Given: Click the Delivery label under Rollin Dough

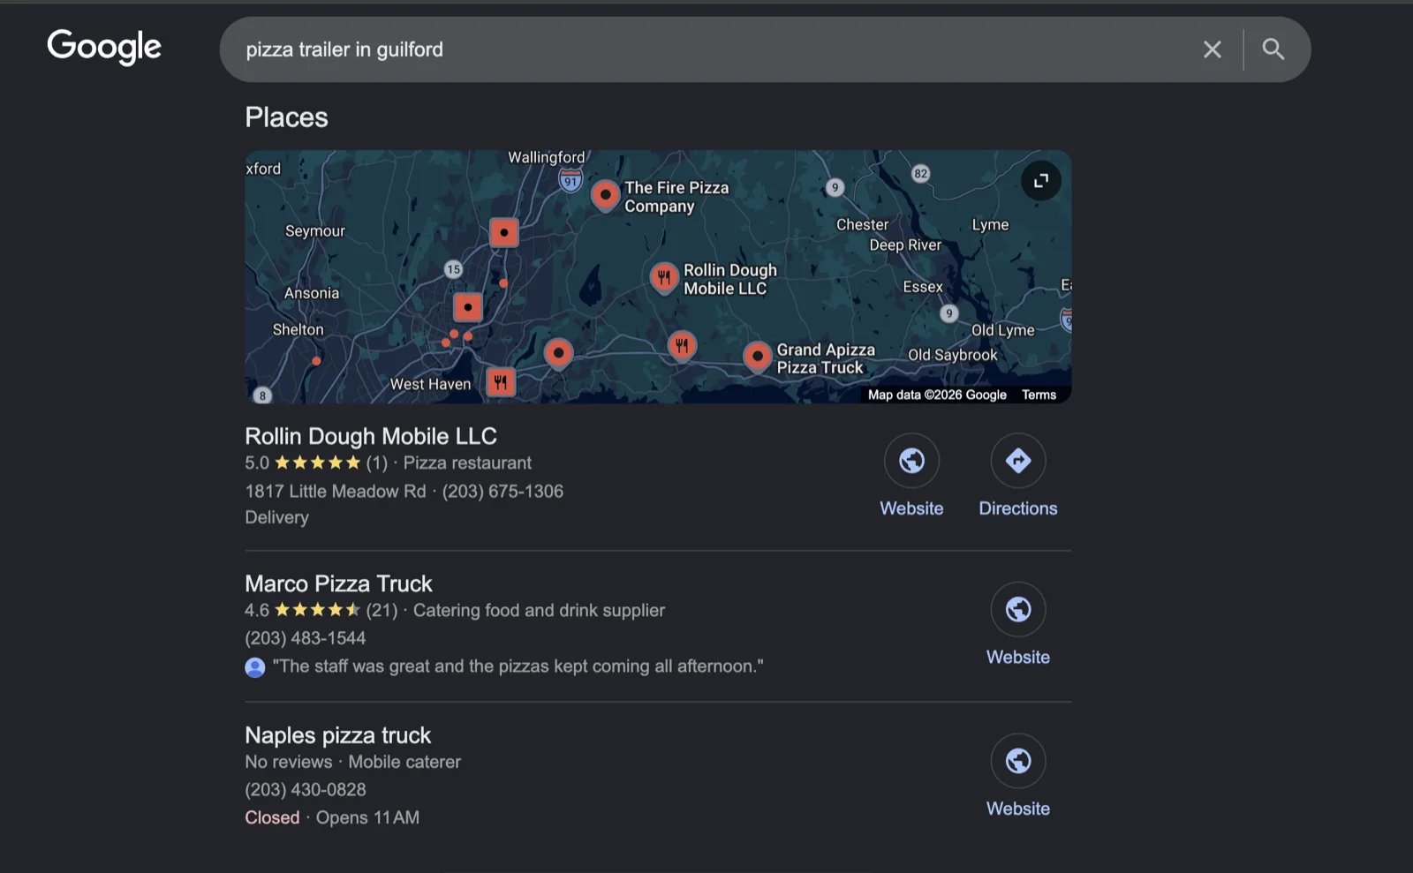Looking at the screenshot, I should 276,518.
